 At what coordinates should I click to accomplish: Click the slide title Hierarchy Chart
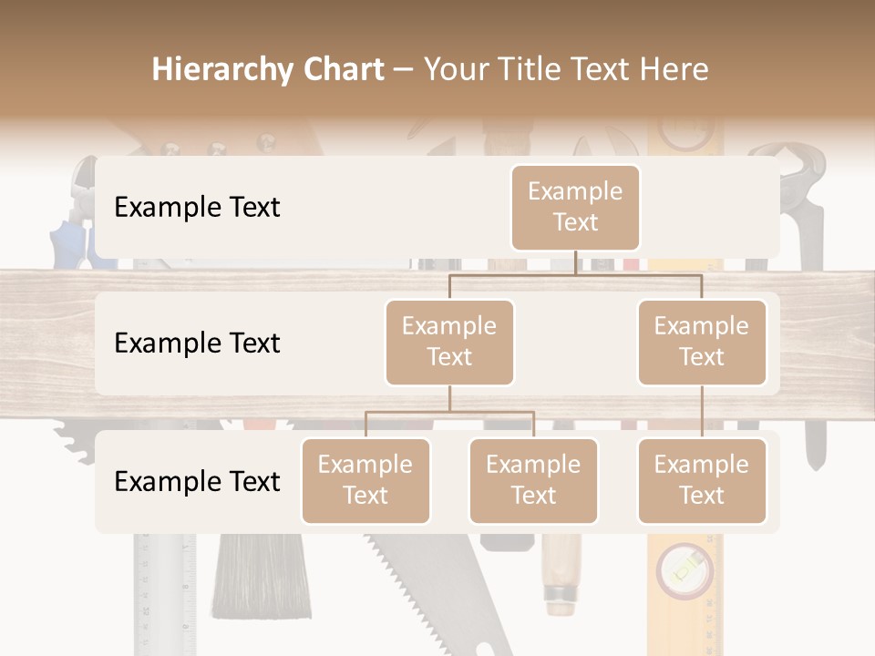pyautogui.click(x=267, y=68)
